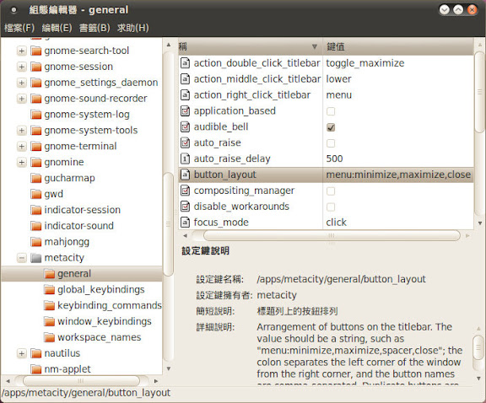Click the string-type icon of focus_mode
Screen dimensions: 486x403
(x=185, y=223)
